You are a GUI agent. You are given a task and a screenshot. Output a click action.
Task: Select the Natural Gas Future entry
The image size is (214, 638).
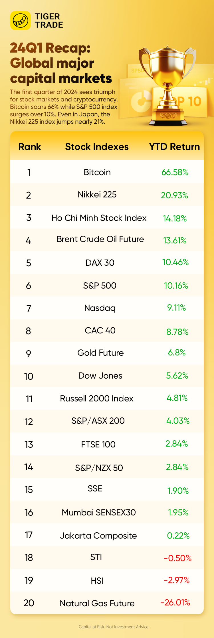97,603
